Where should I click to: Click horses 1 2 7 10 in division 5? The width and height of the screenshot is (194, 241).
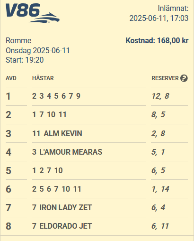(47, 170)
